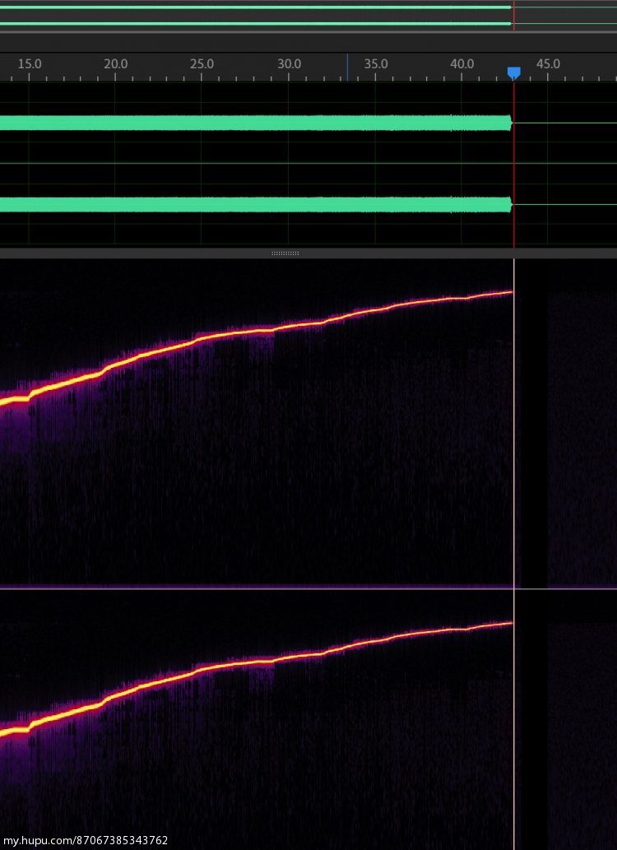Click the lower channel green waveform

tap(256, 204)
